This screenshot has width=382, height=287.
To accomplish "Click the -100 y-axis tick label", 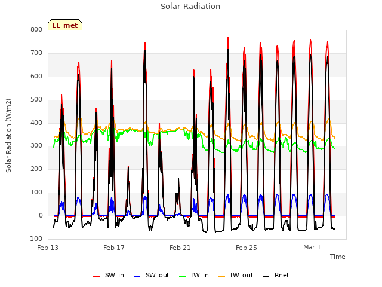I will [x=35, y=239].
